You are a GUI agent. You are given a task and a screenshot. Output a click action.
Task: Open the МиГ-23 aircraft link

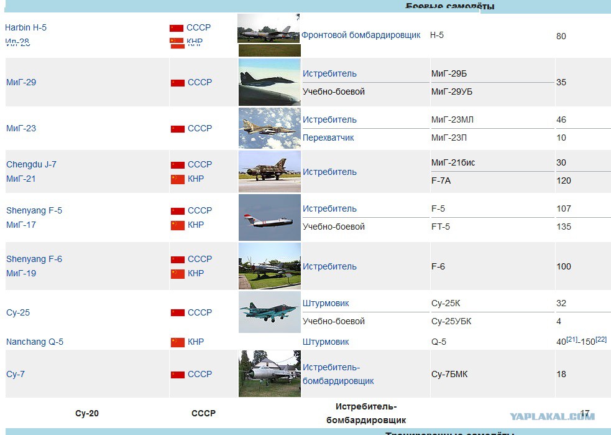pyautogui.click(x=21, y=128)
